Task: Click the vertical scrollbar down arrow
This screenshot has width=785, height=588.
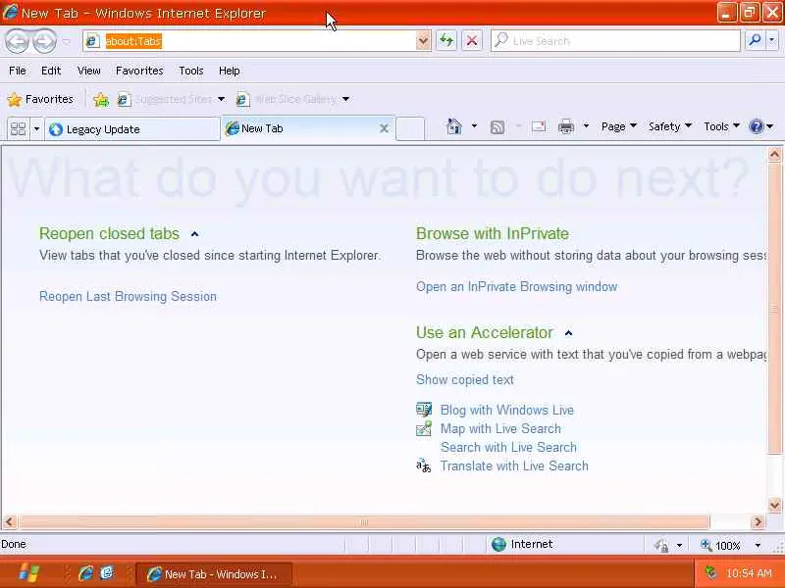Action: click(774, 505)
